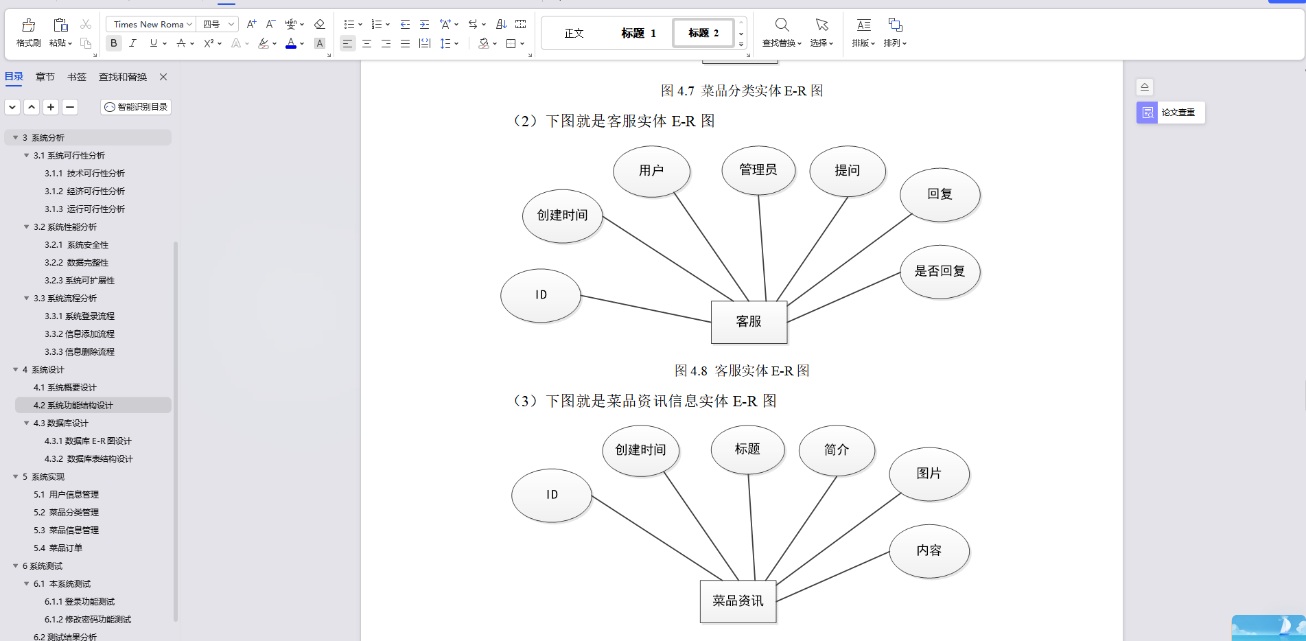
Task: Click the 智能识别目录 button
Action: (135, 106)
